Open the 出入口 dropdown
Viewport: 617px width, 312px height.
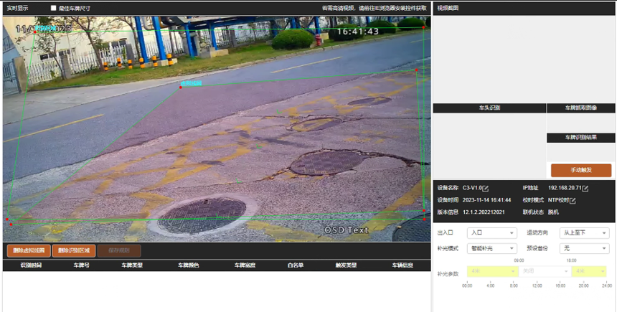coord(491,233)
